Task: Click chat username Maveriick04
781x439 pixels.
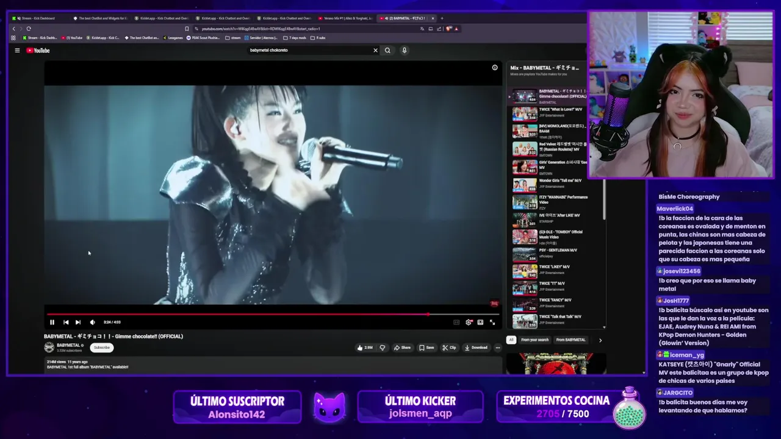Action: [675, 209]
